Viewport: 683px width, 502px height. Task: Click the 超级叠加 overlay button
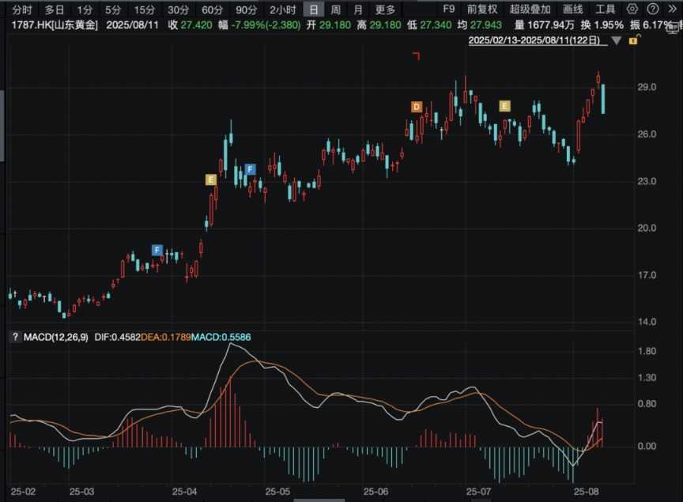pyautogui.click(x=530, y=9)
